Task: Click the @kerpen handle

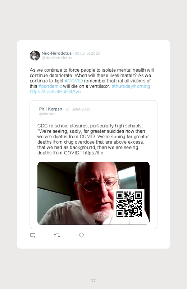Action: [x=47, y=114]
